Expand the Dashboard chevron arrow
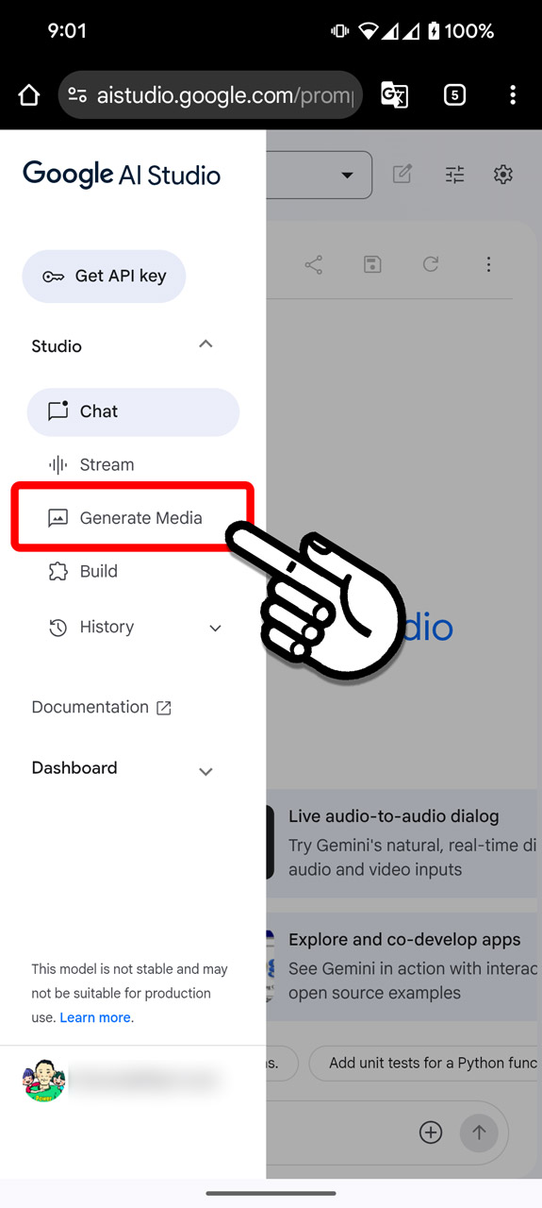This screenshot has width=542, height=1208. (x=206, y=771)
